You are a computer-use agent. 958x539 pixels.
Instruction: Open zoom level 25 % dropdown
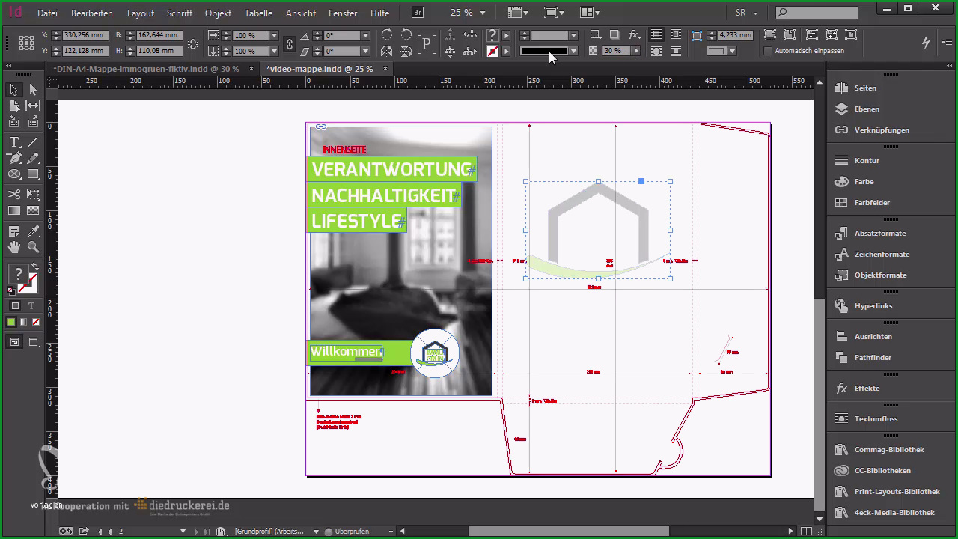pos(483,13)
